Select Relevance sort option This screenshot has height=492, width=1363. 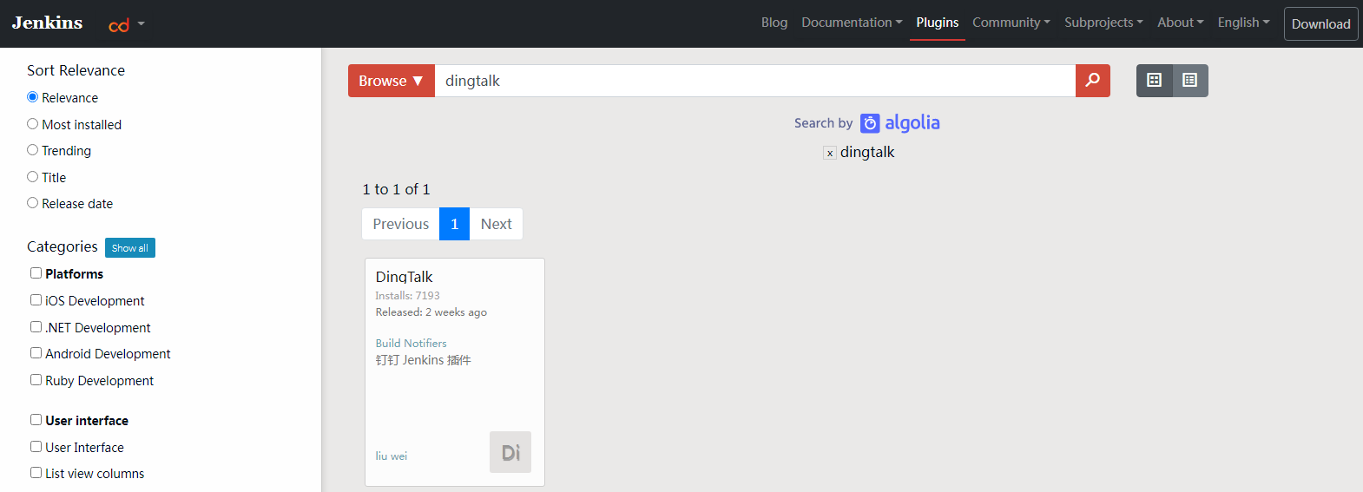pos(33,97)
